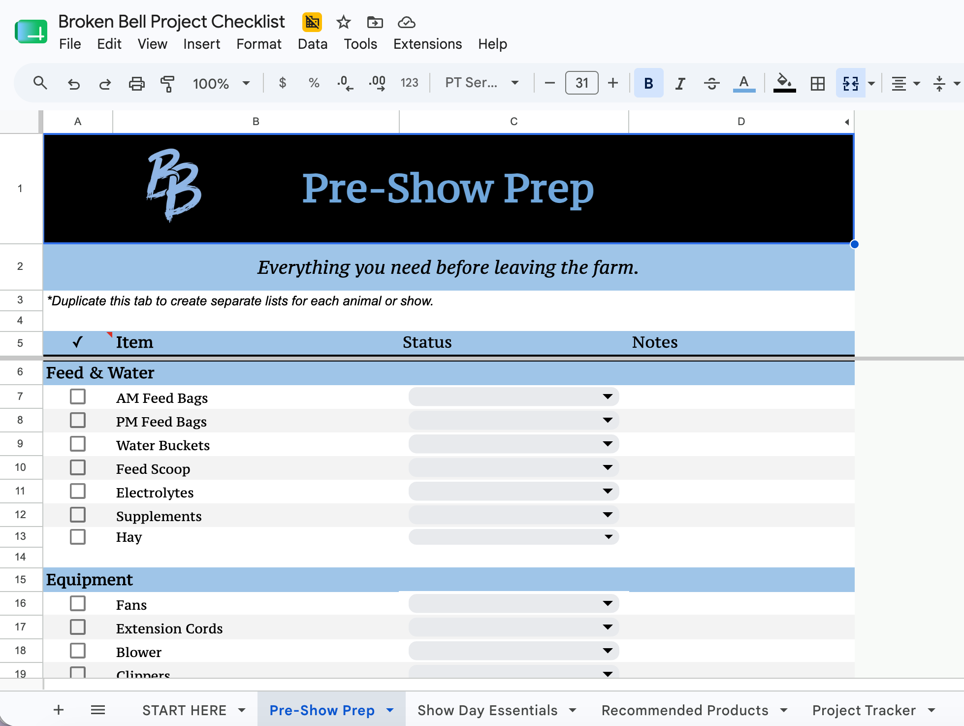This screenshot has height=726, width=964.
Task: Format as percent
Action: click(314, 83)
